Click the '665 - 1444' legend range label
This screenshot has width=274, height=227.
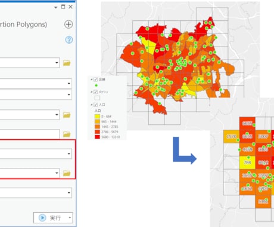click(x=109, y=121)
